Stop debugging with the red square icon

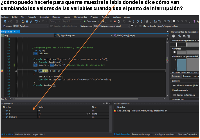115,21
